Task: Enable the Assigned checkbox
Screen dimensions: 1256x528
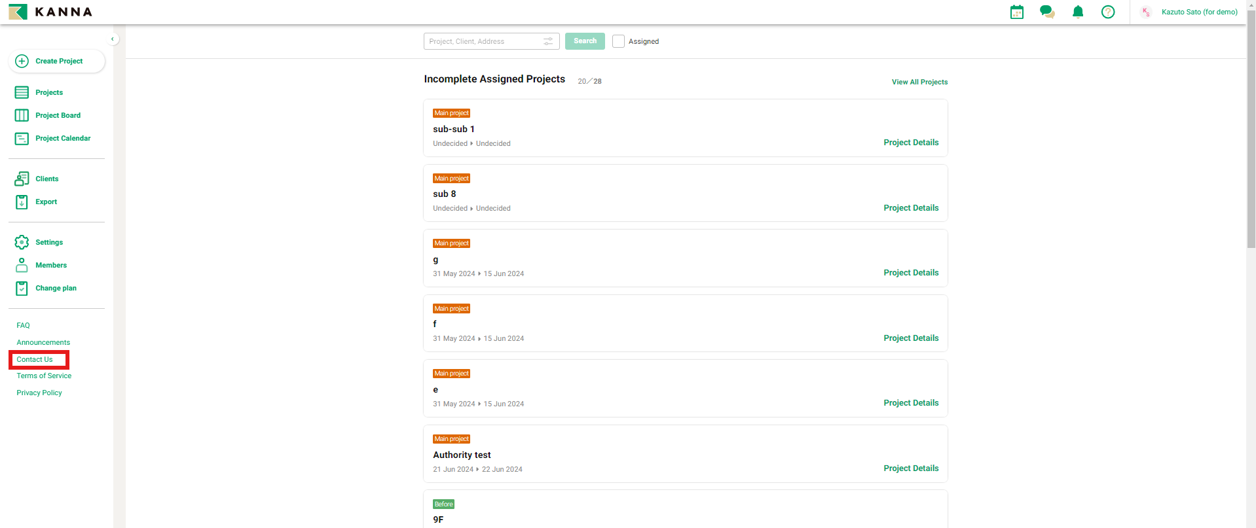Action: coord(618,41)
